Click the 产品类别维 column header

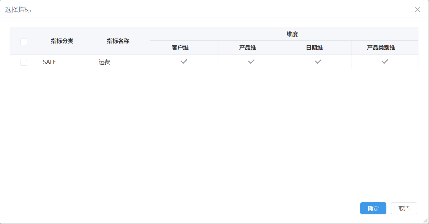pos(385,48)
